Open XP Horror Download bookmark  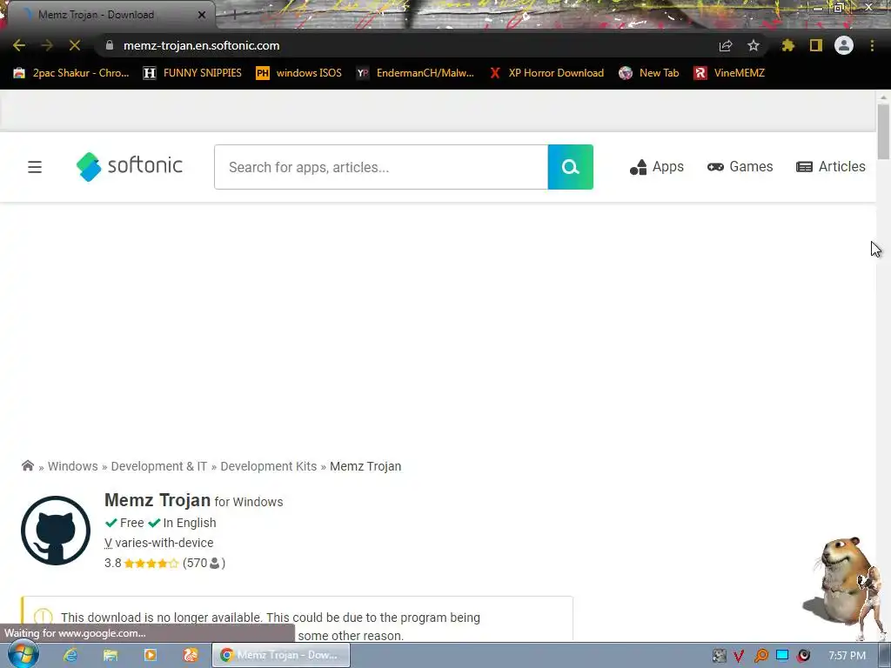click(x=546, y=73)
